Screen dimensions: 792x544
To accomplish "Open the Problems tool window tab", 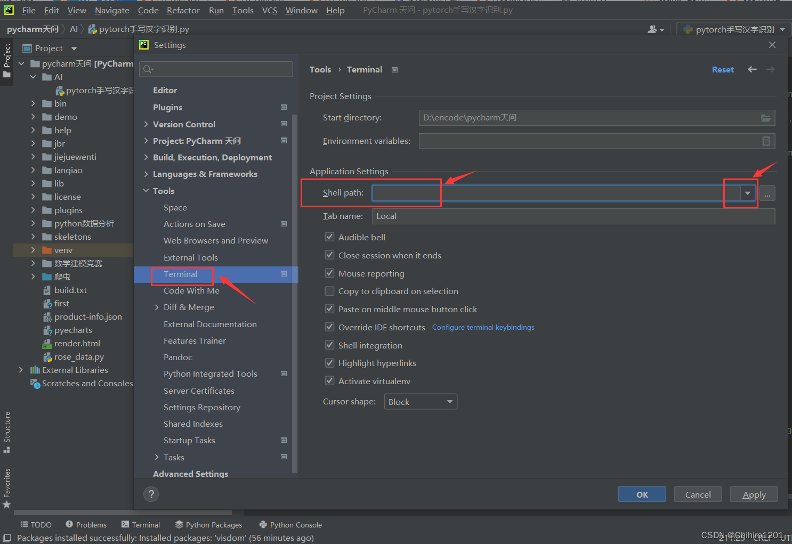I will pyautogui.click(x=86, y=525).
